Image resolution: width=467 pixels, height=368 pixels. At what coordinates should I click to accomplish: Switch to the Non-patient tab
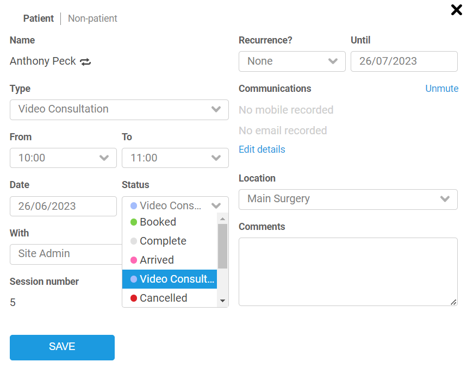click(92, 18)
